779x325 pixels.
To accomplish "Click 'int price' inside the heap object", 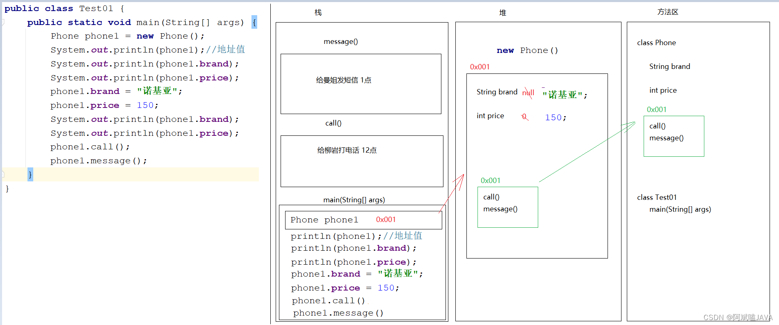I will 490,116.
